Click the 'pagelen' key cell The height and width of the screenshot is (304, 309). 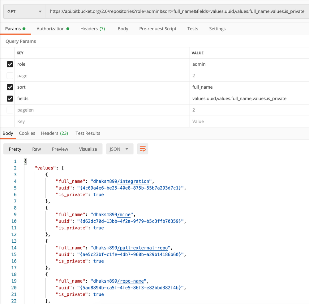[x=102, y=110]
